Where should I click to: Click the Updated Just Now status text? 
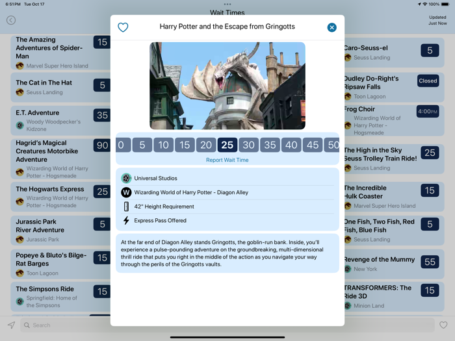[x=437, y=20]
